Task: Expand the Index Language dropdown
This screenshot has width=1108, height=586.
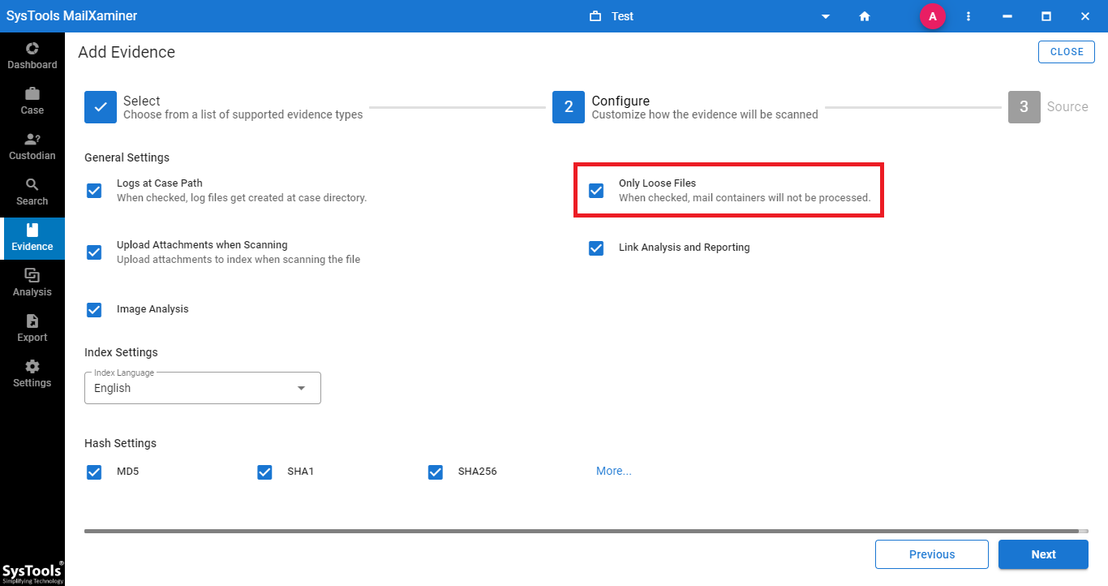Action: 301,388
